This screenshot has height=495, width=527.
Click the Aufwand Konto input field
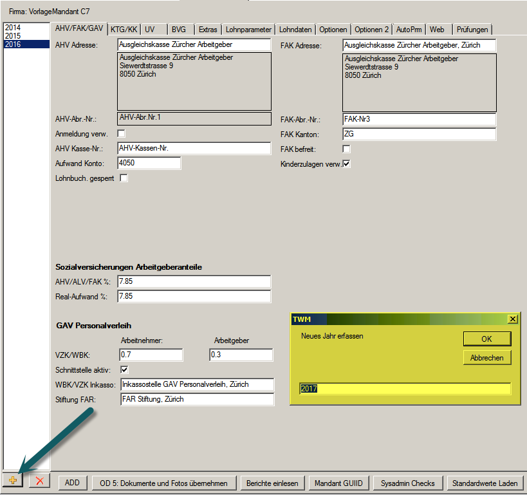click(149, 163)
